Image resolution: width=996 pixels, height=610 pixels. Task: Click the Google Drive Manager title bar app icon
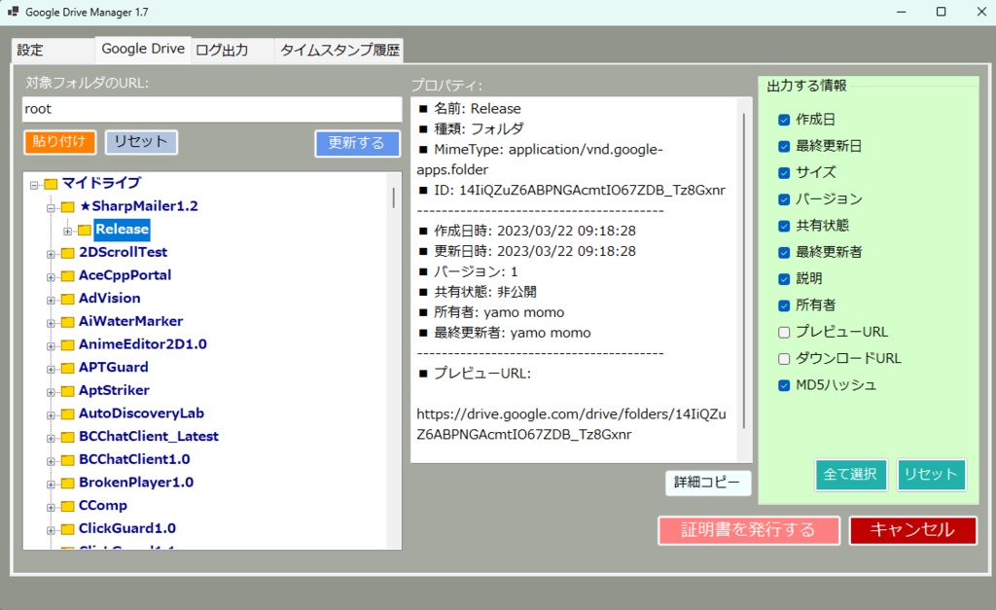[13, 12]
